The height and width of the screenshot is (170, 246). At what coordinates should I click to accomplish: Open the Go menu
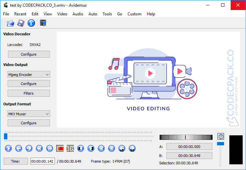coord(120,14)
